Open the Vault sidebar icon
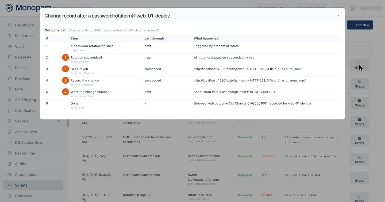Image resolution: width=385 pixels, height=202 pixels. click(10, 46)
